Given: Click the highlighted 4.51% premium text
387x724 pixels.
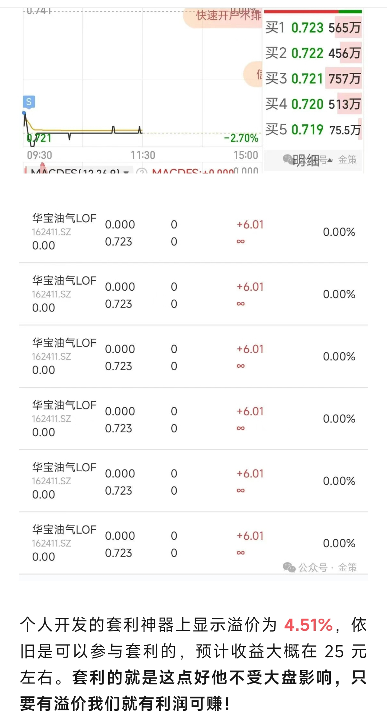Looking at the screenshot, I should click(x=309, y=625).
